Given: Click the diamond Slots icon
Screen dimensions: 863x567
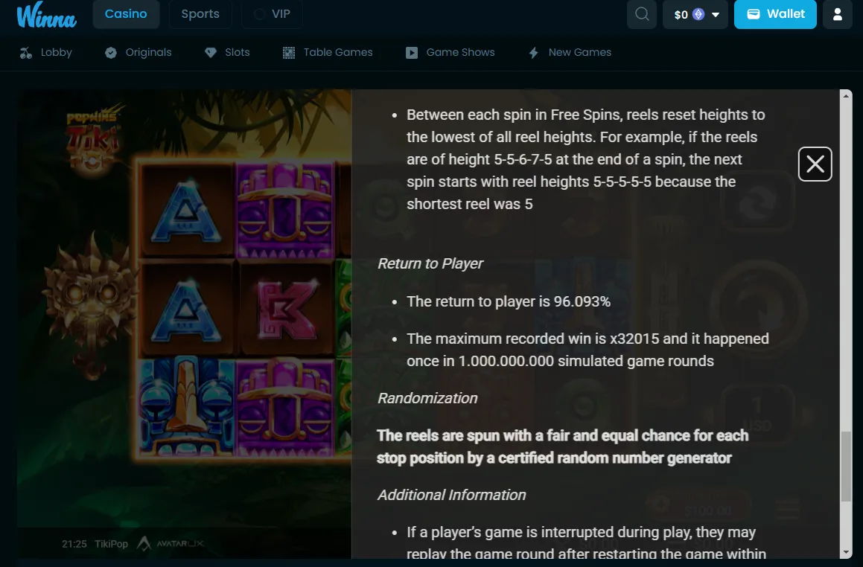Looking at the screenshot, I should click(210, 53).
